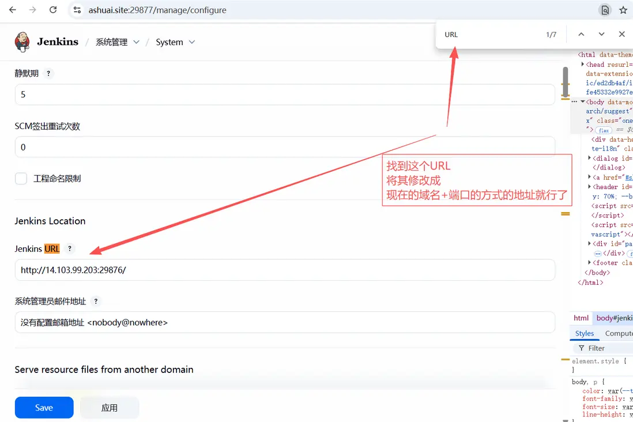
Task: Expand the div id="pa" element node
Action: tap(589, 243)
